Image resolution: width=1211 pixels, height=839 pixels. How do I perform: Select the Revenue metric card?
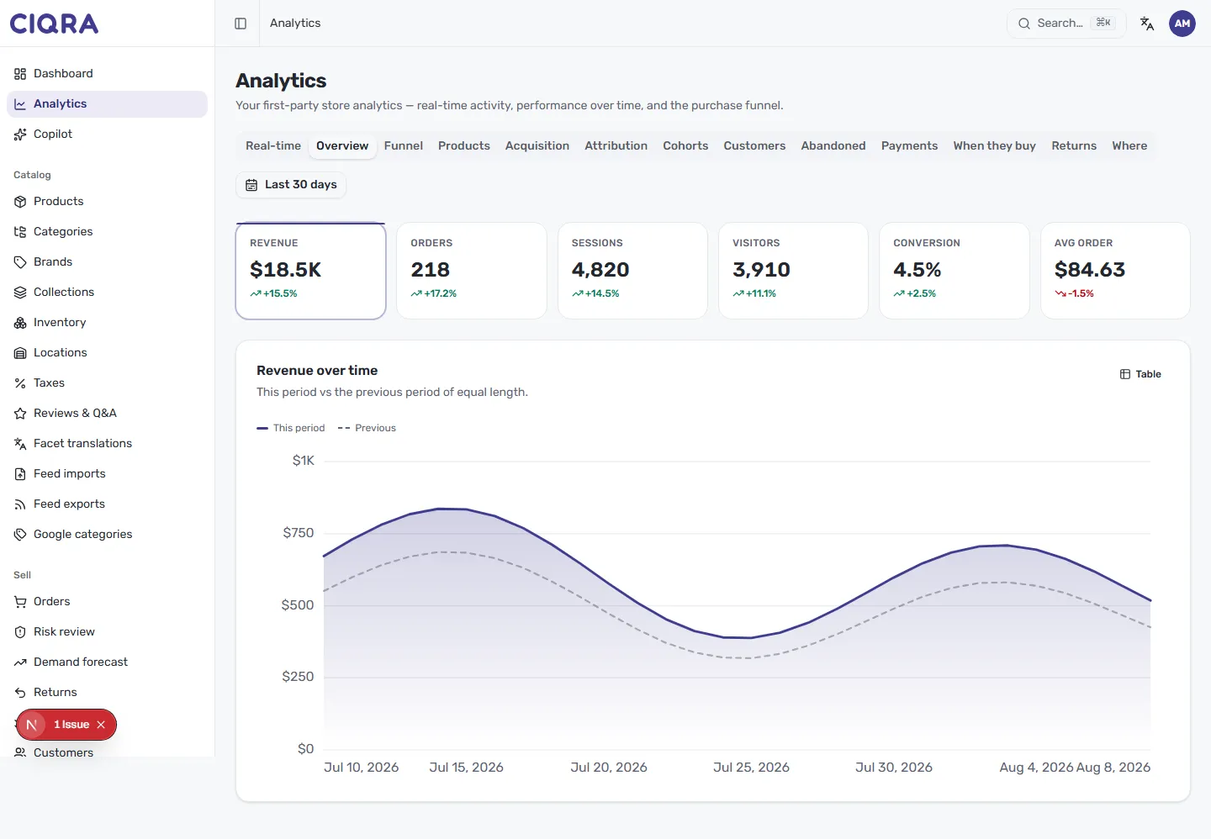pos(310,271)
